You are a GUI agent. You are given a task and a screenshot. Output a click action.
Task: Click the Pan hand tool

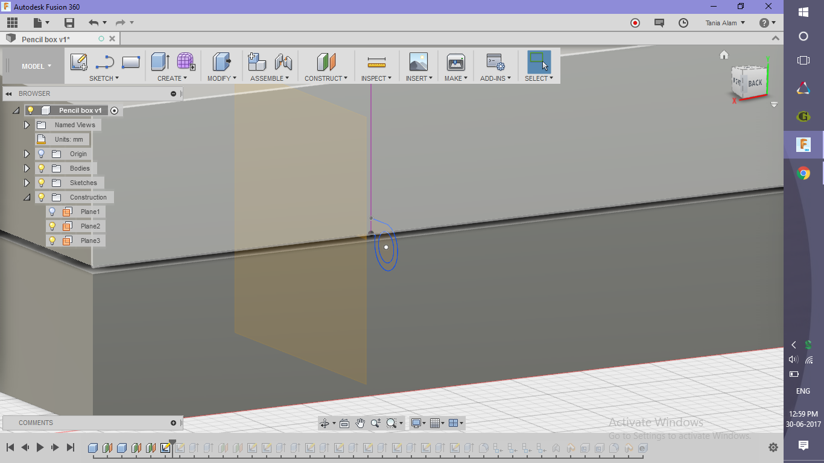tap(360, 423)
